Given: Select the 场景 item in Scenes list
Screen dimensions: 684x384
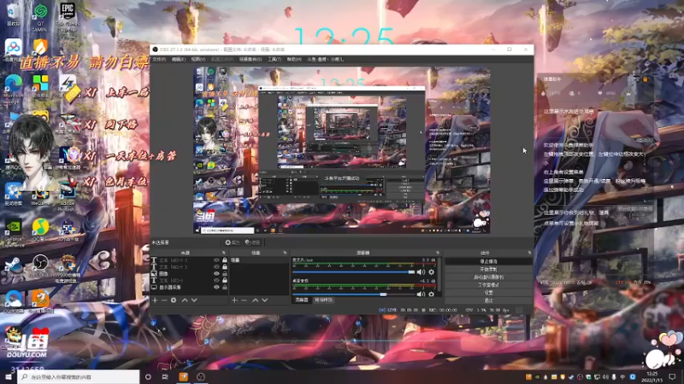Looking at the screenshot, I should pos(258,260).
